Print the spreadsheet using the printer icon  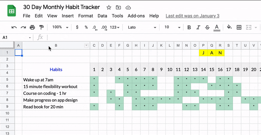pos(32,27)
